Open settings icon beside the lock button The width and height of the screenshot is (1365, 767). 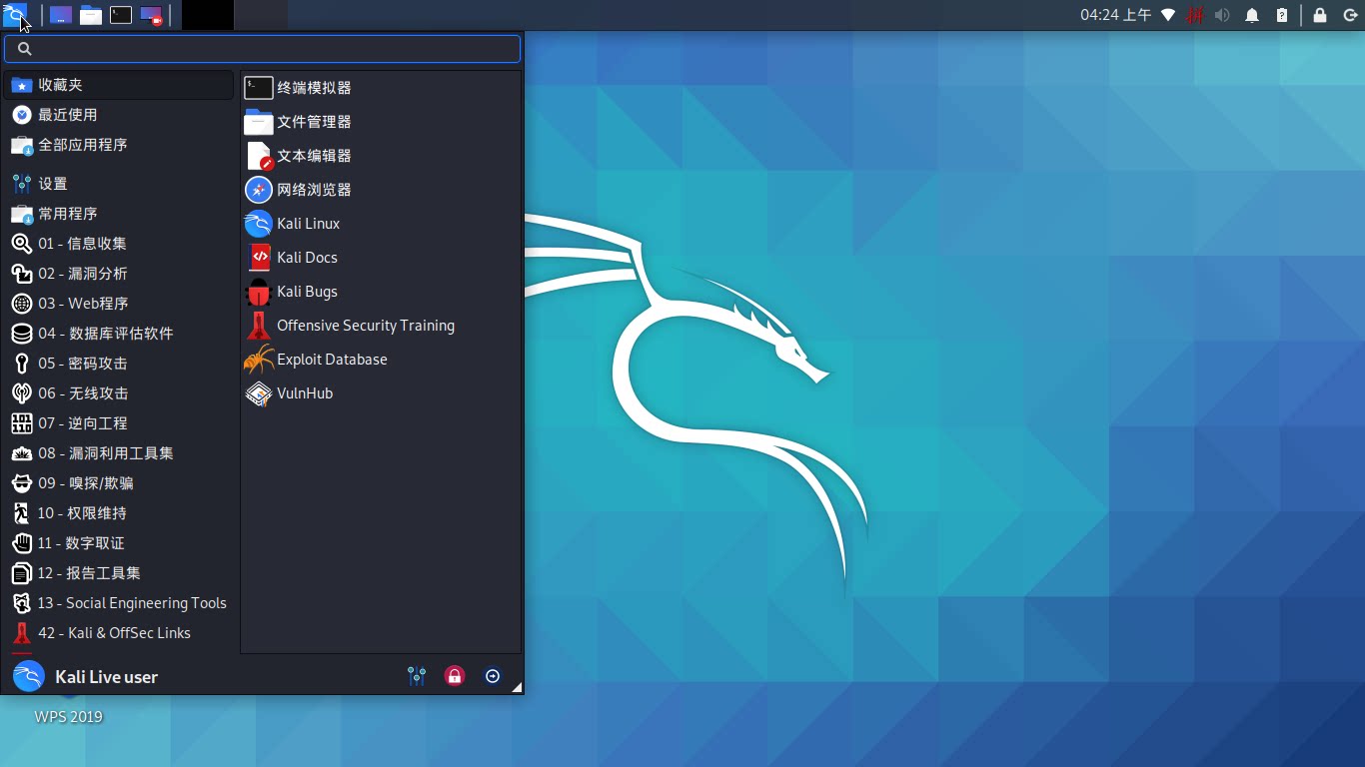[x=417, y=676]
